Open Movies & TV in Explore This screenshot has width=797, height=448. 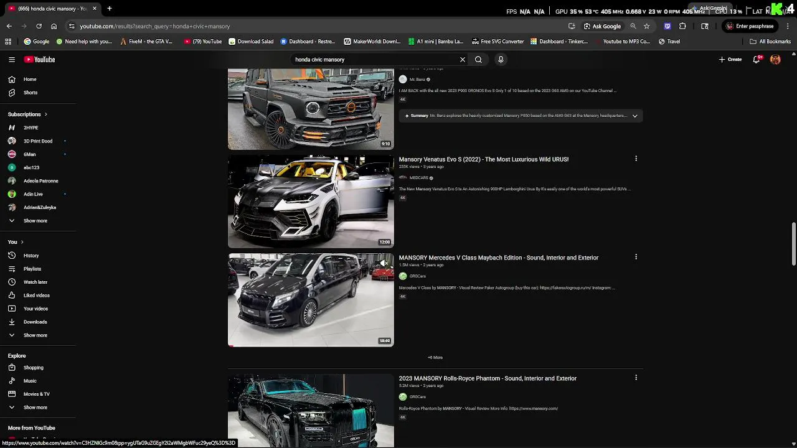pos(36,394)
